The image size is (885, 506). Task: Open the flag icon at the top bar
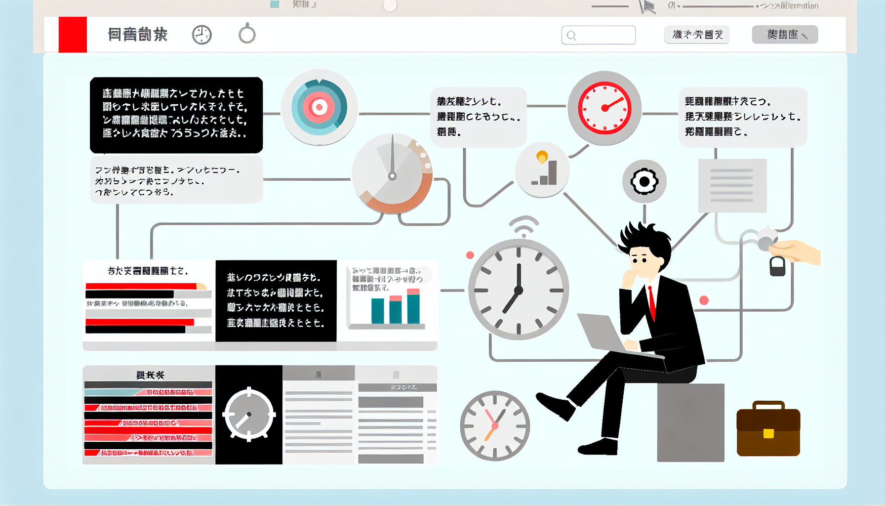[648, 6]
